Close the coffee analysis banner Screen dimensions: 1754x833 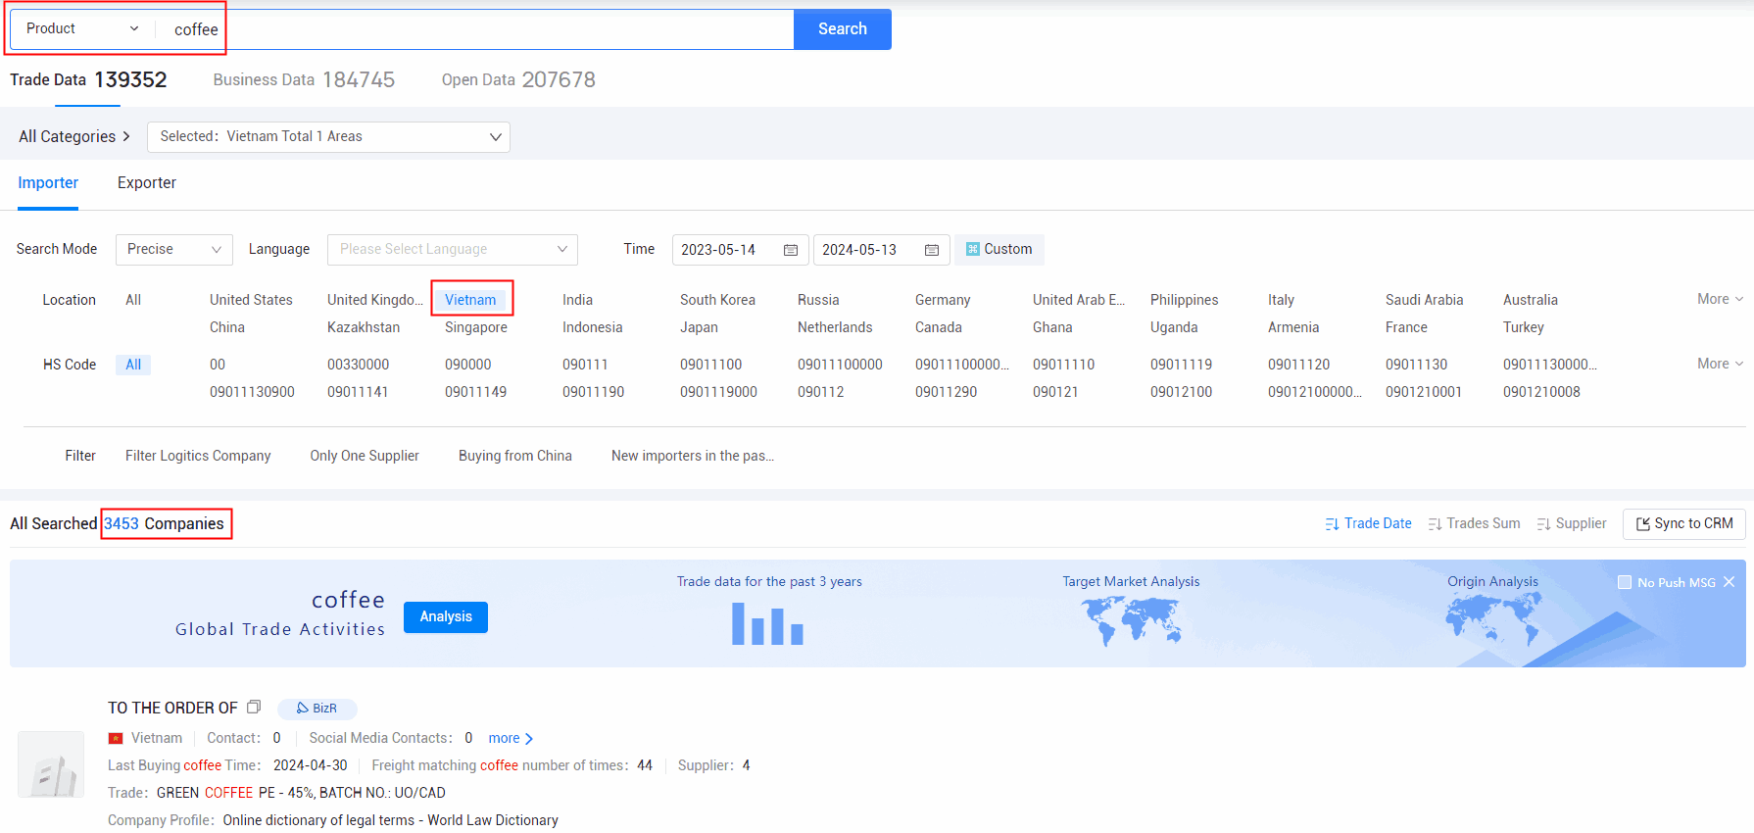point(1730,582)
